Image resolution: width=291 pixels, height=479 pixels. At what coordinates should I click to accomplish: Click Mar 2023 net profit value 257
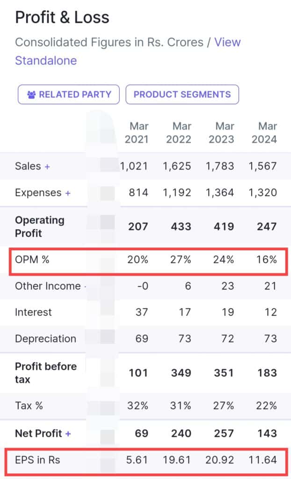[x=224, y=434]
